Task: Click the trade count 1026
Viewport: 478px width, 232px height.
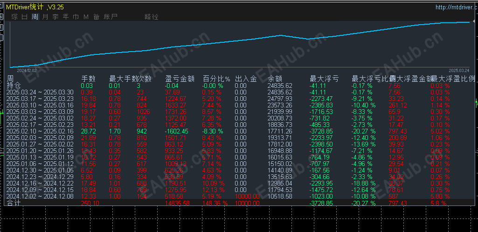Action: (143, 112)
